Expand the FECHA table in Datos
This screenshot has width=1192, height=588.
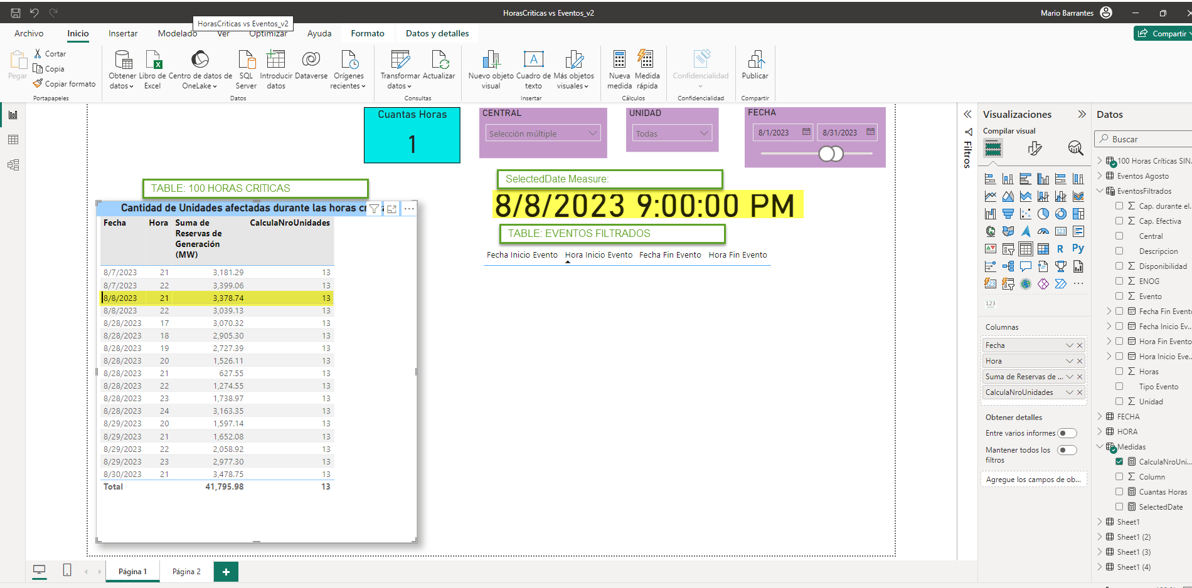coord(1100,416)
